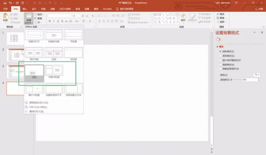The height and width of the screenshot is (155, 266).
Task: Click the Reset (重置) slide button
Action: [x=38, y=18]
